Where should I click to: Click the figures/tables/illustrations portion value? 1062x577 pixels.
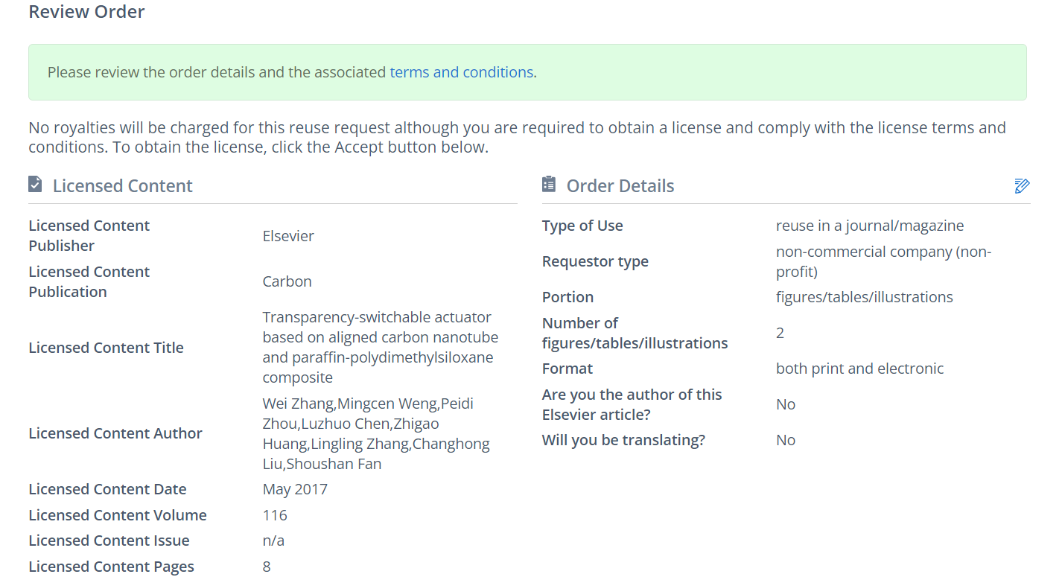[x=864, y=297]
